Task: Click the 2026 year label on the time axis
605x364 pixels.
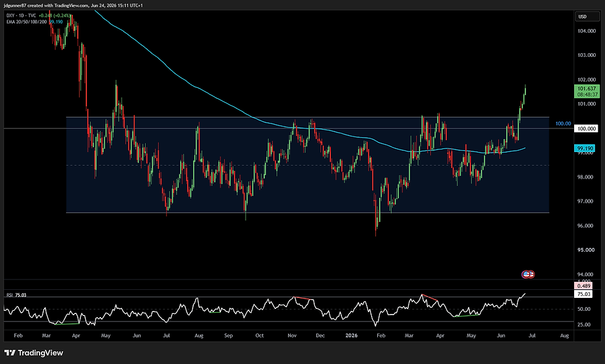Action: [x=351, y=336]
